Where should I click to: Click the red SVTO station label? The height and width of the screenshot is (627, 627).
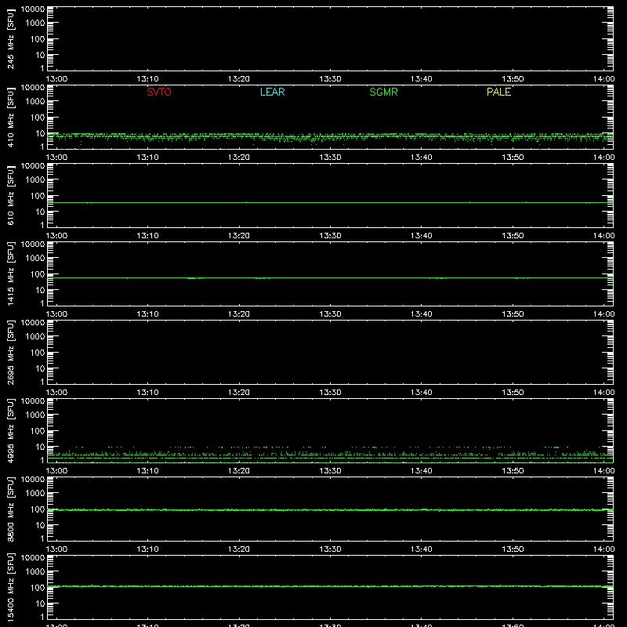(x=159, y=92)
